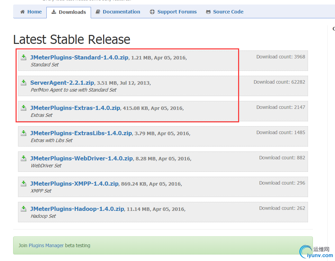Click the 8.28 MB file size text
Screen dimensions: 335x261
tap(146, 159)
